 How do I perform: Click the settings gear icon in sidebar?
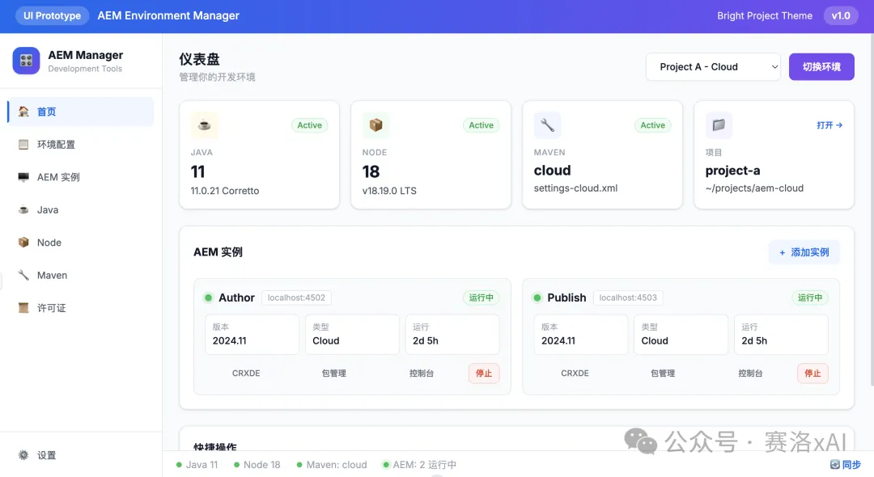click(x=23, y=455)
